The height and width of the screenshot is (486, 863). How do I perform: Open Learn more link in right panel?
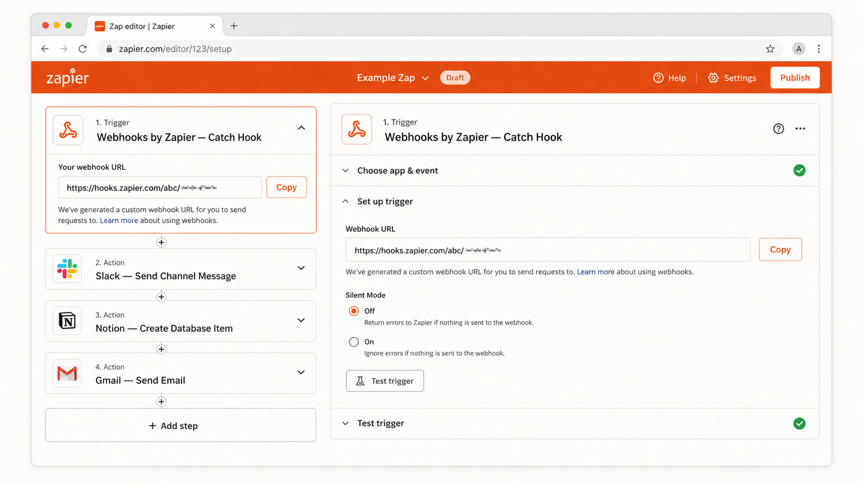pyautogui.click(x=596, y=272)
